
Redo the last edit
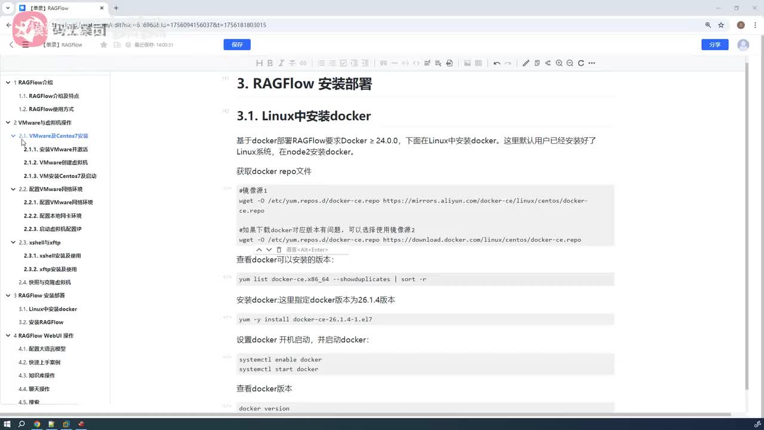click(x=508, y=63)
